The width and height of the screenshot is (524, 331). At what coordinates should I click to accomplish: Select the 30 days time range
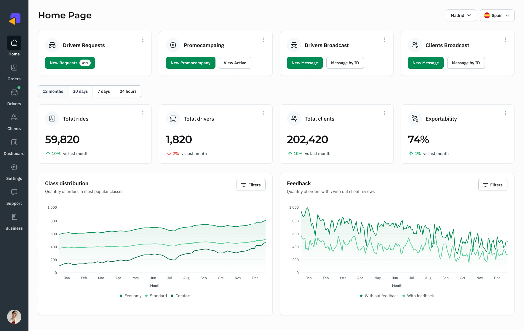coord(80,91)
